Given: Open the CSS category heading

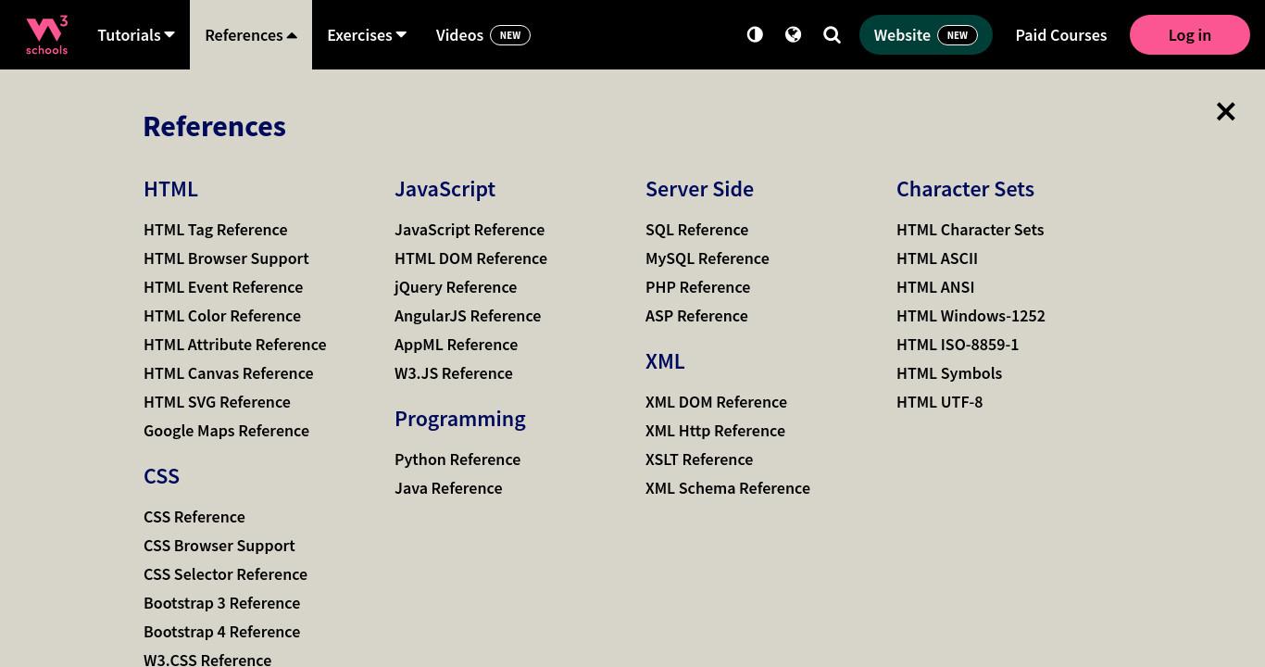Looking at the screenshot, I should (x=161, y=475).
